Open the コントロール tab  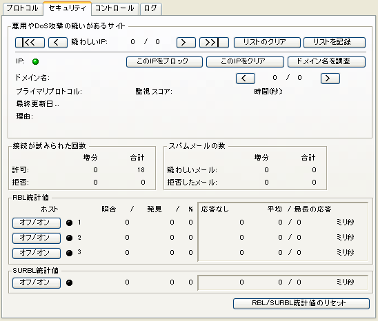pos(115,8)
